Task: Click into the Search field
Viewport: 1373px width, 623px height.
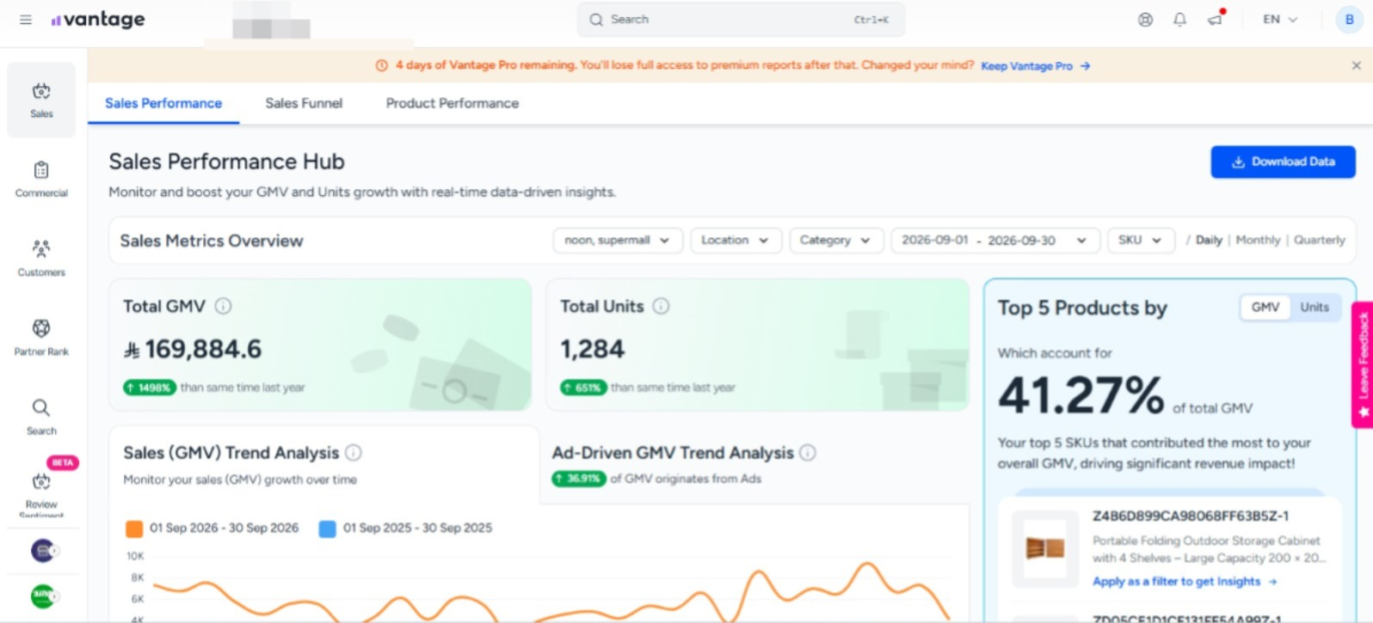Action: (x=741, y=19)
